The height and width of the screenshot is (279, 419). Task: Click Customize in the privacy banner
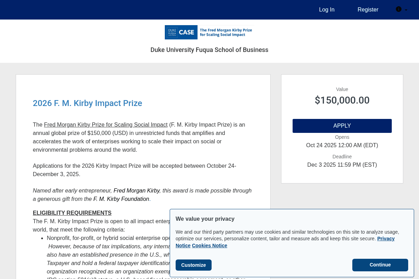pos(193,265)
